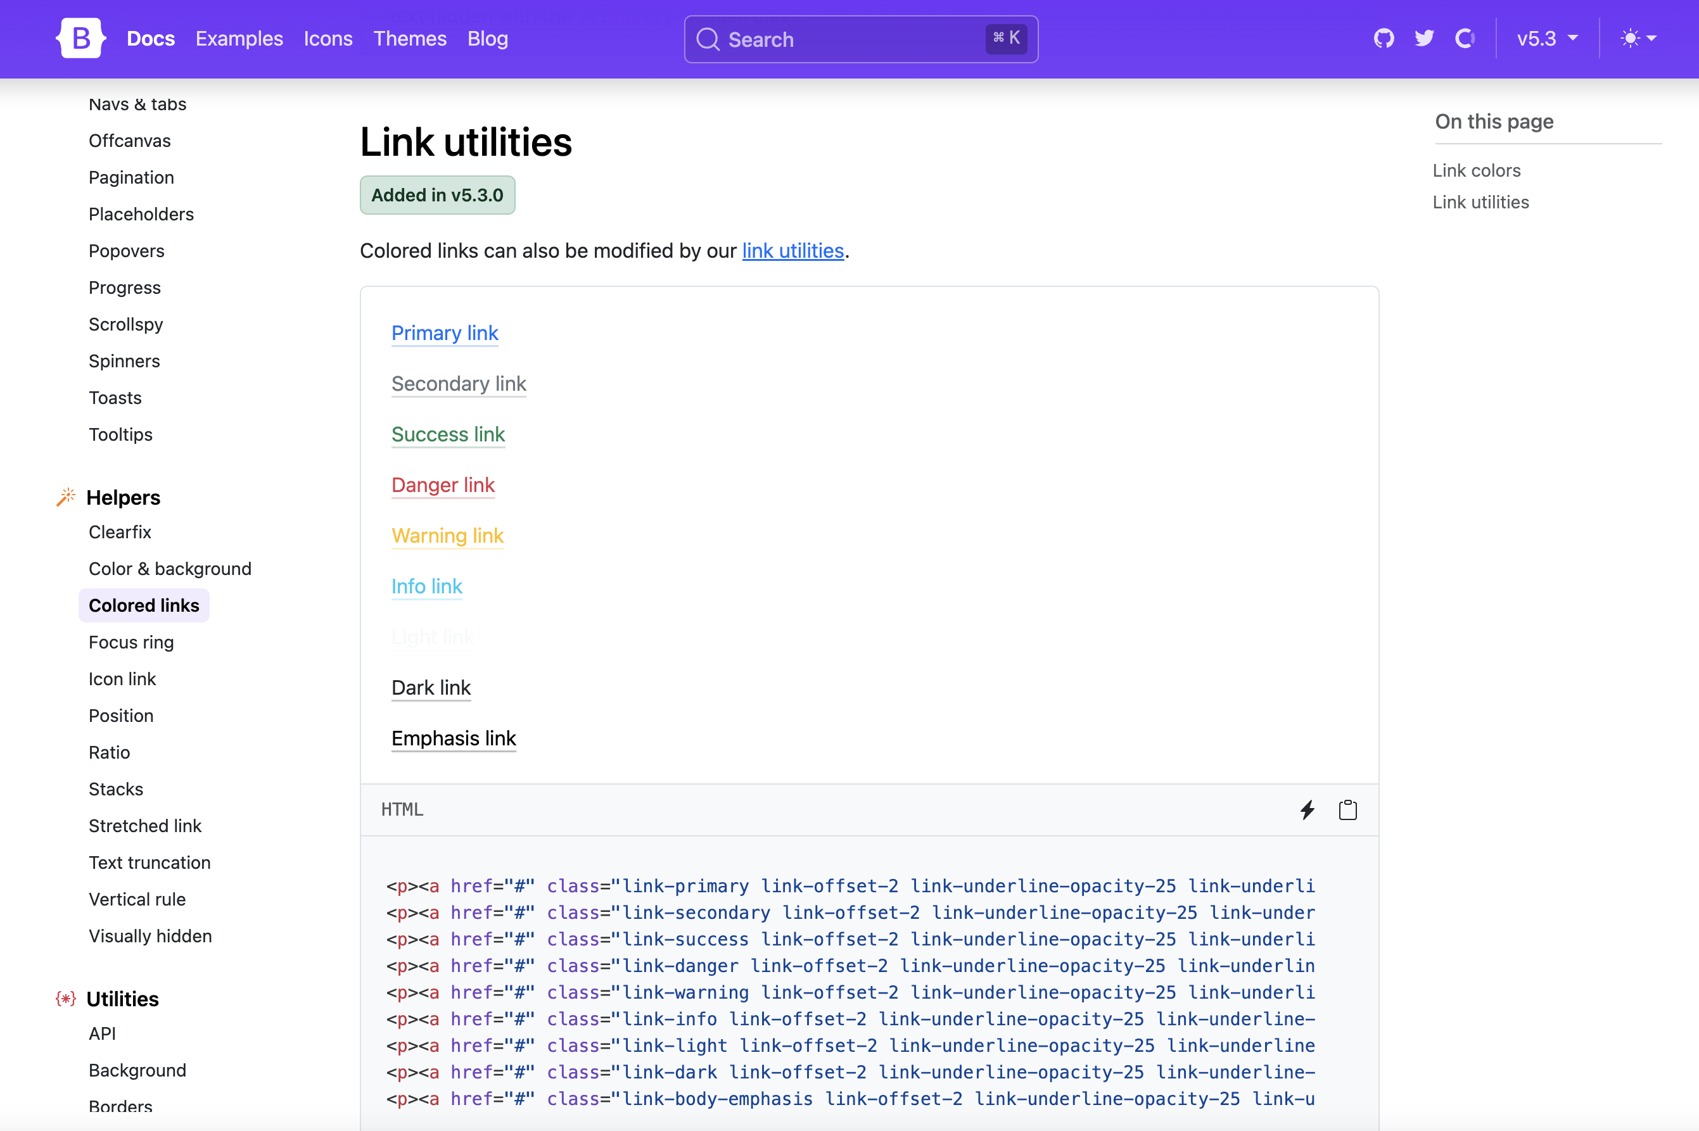
Task: Open the GitHub repository icon
Action: point(1383,38)
